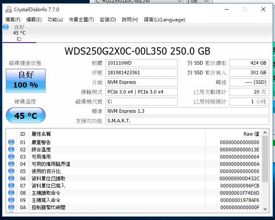Click raw value 0000001978AF6
Image resolution: width=275 pixels, height=220 pixels.
click(x=240, y=200)
